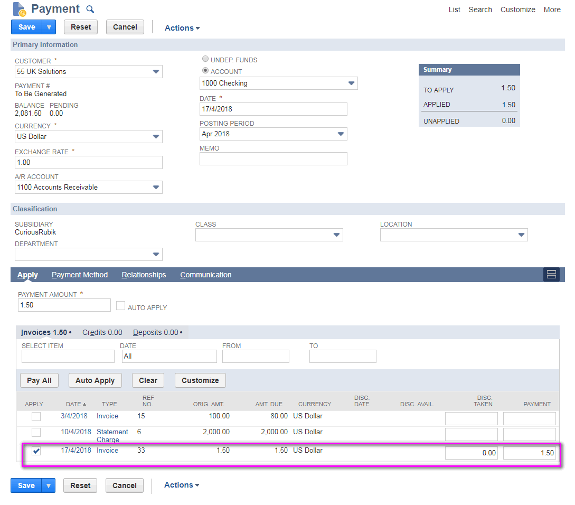Viewport: 575px width, 505px height.
Task: Open the 17/4/2018 Invoice link
Action: coord(107,451)
